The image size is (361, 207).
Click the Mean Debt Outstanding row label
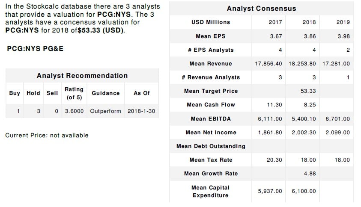(x=210, y=146)
